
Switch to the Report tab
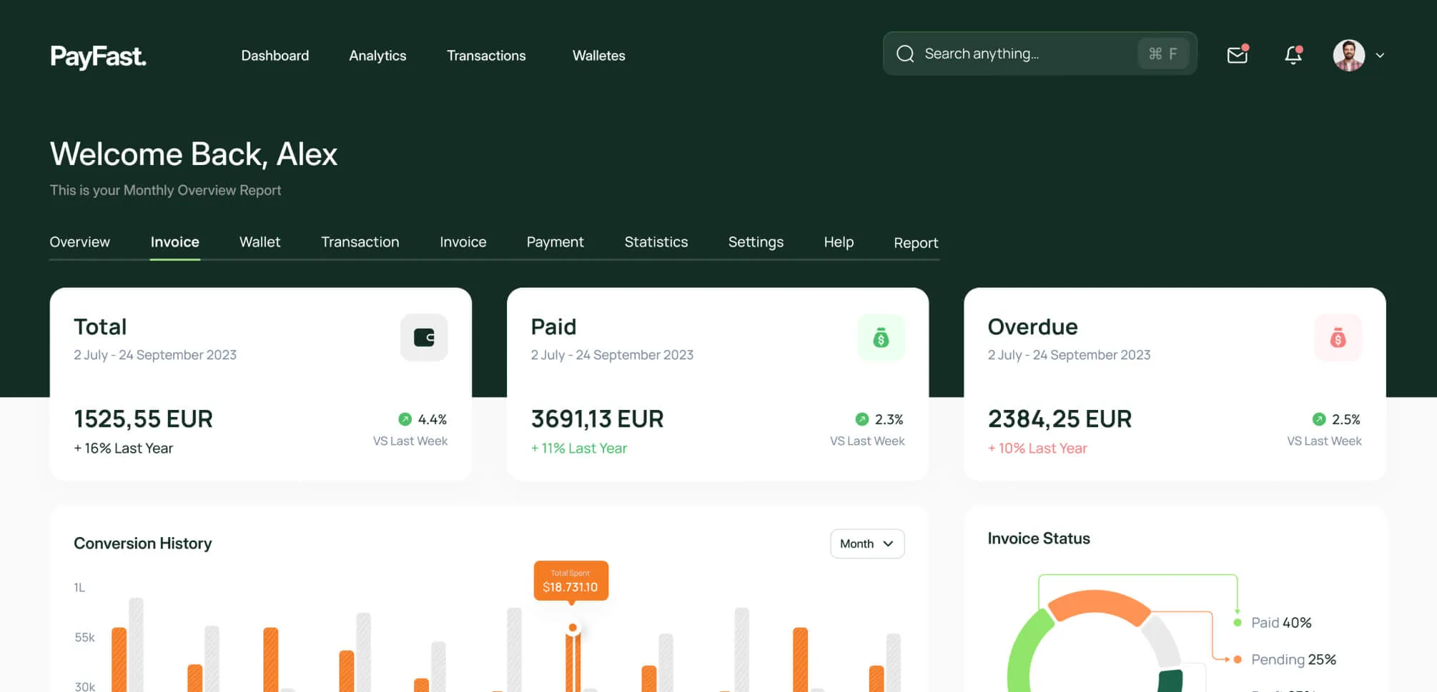[x=916, y=243]
